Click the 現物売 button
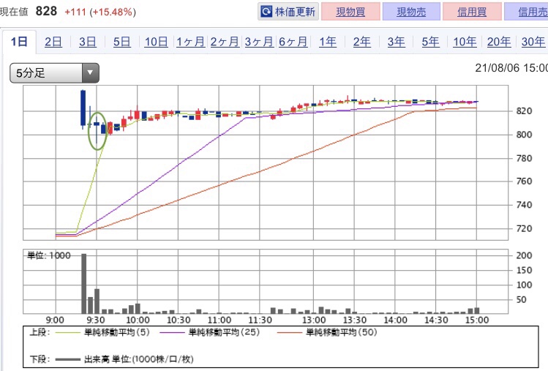548x371 pixels. point(411,12)
